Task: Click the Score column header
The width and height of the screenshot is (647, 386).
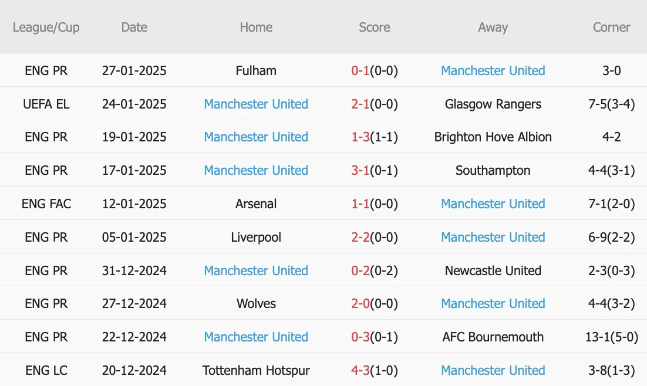Action: click(374, 27)
